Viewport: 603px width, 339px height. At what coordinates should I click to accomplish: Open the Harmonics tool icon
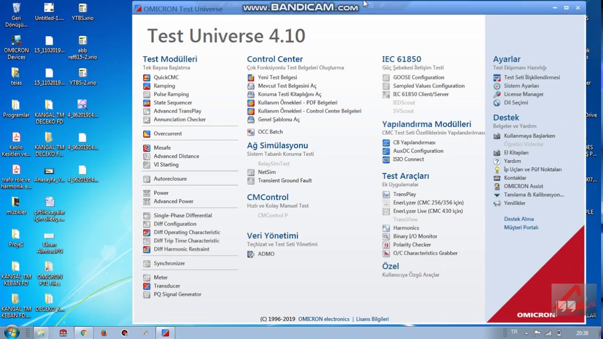click(386, 228)
